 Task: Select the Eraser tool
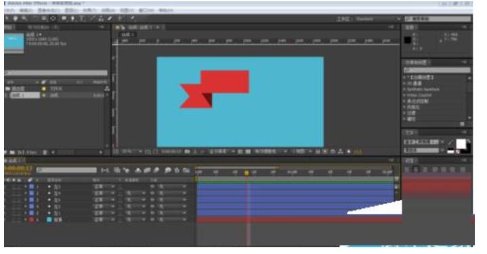(x=110, y=19)
